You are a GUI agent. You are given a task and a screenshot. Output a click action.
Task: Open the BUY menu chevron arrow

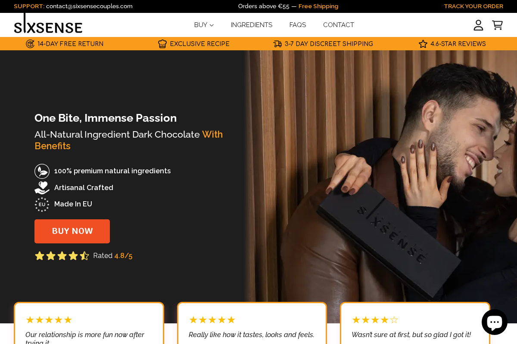click(x=212, y=25)
